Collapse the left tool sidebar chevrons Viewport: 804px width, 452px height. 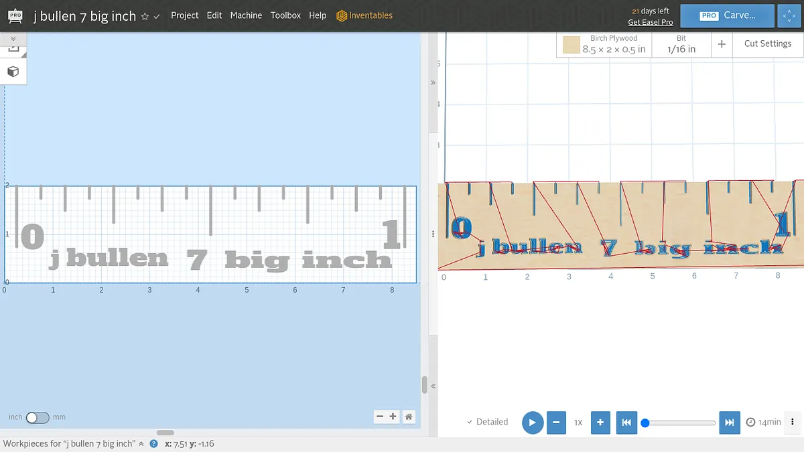13,38
